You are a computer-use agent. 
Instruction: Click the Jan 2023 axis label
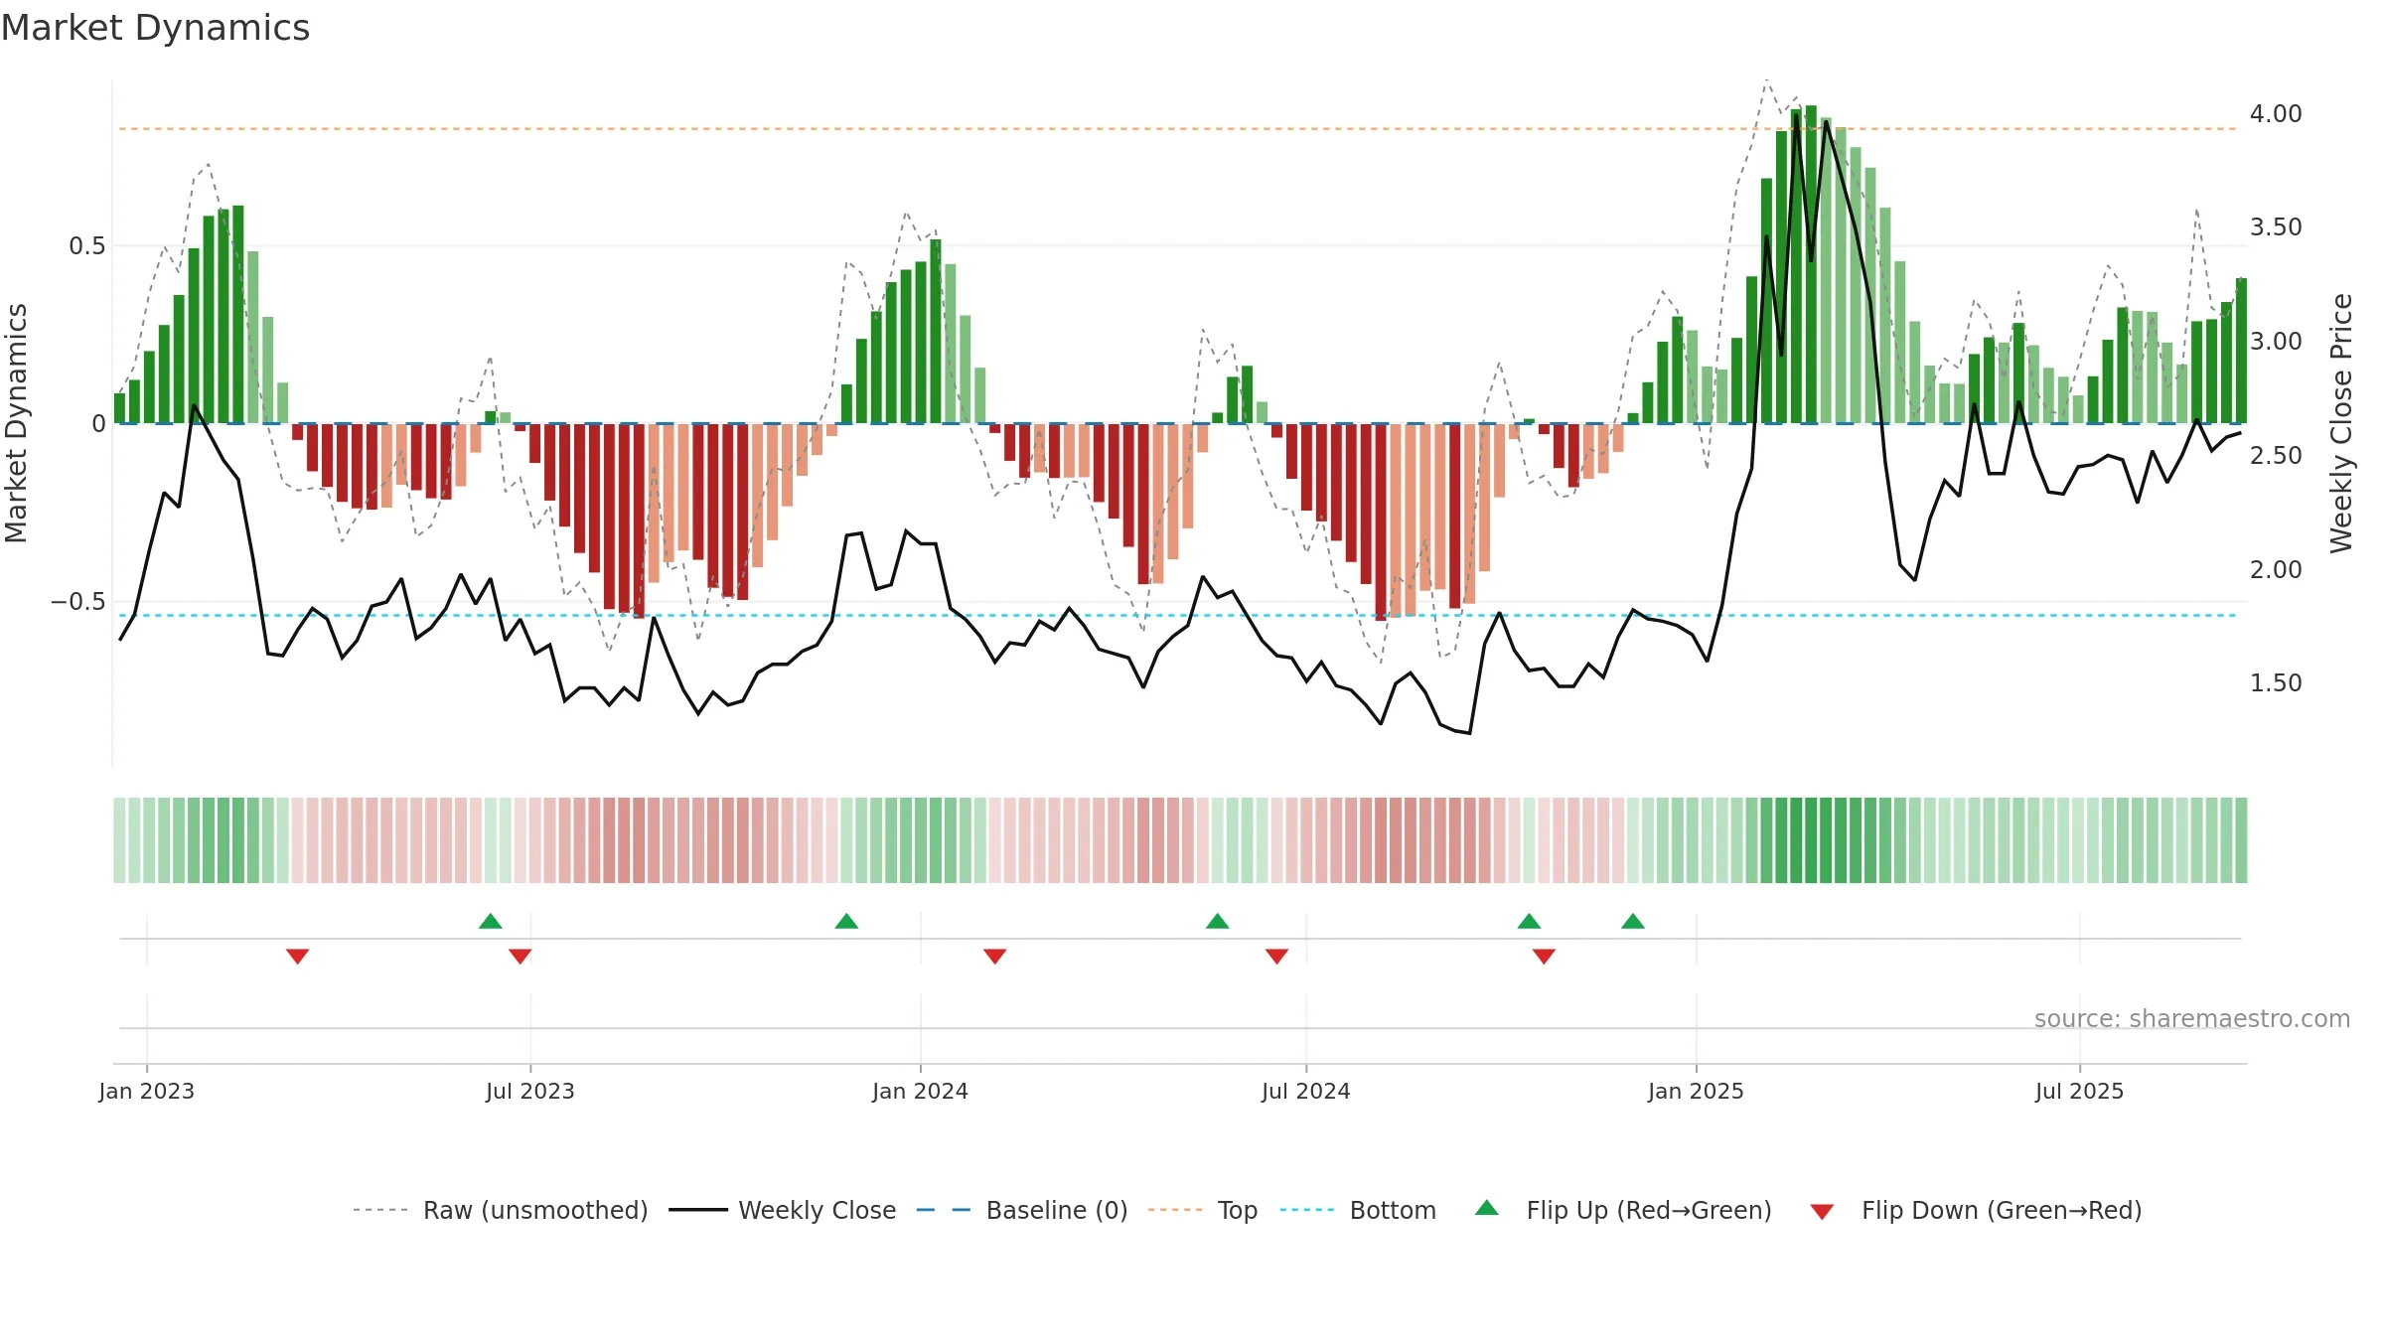pos(147,1091)
